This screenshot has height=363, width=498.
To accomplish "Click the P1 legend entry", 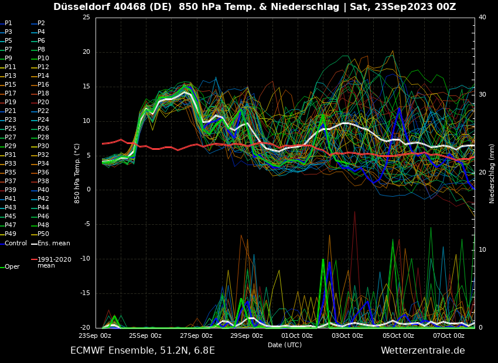I will click(8, 23).
